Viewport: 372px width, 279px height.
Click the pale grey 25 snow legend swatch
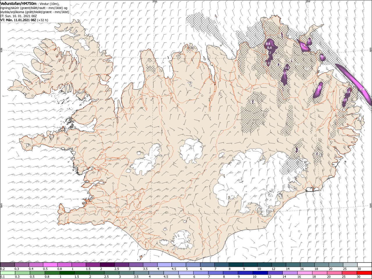(350, 265)
